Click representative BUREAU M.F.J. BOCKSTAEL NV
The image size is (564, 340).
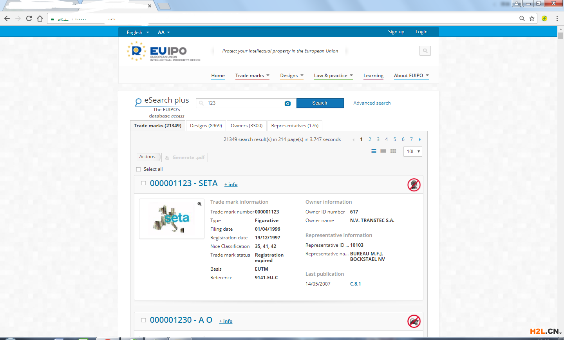click(367, 257)
